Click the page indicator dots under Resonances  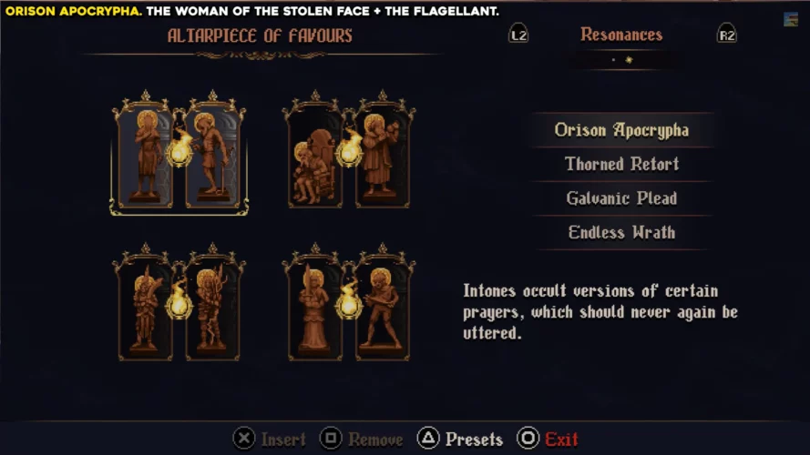point(621,60)
